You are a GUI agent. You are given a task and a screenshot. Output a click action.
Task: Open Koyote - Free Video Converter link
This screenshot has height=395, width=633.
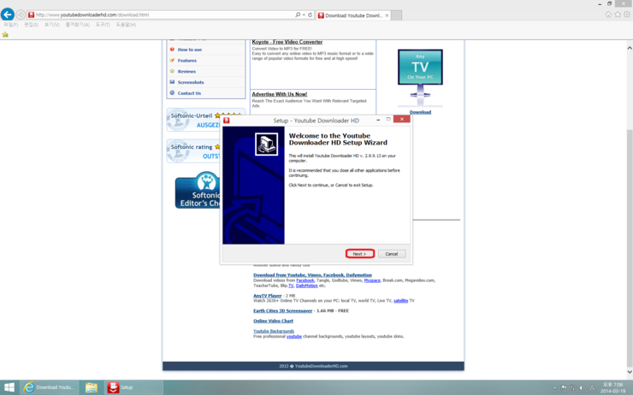click(287, 42)
